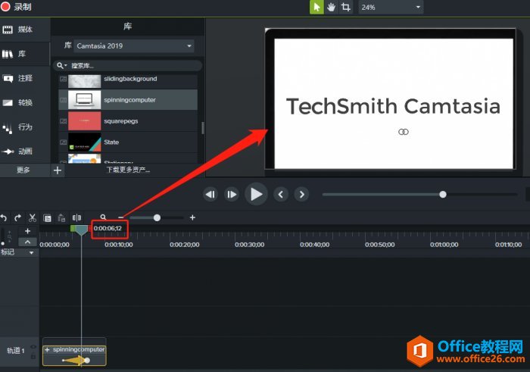530x372 pixels.
Task: Click the Play button
Action: [256, 194]
